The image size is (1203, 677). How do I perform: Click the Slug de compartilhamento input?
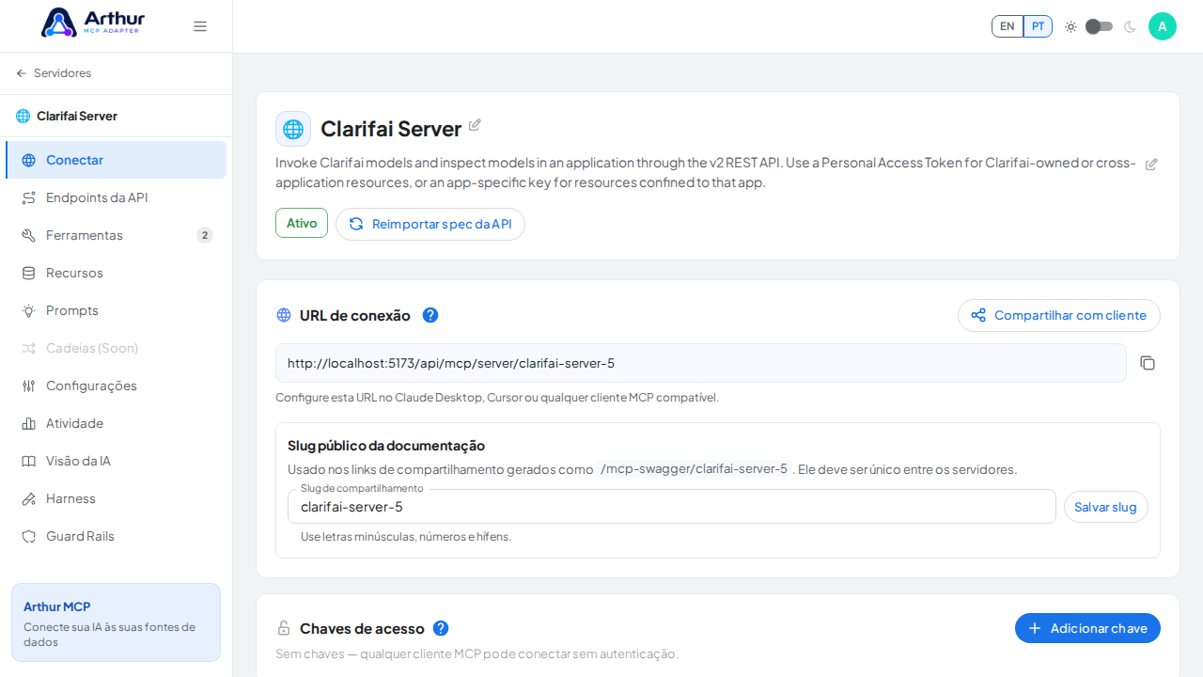672,507
